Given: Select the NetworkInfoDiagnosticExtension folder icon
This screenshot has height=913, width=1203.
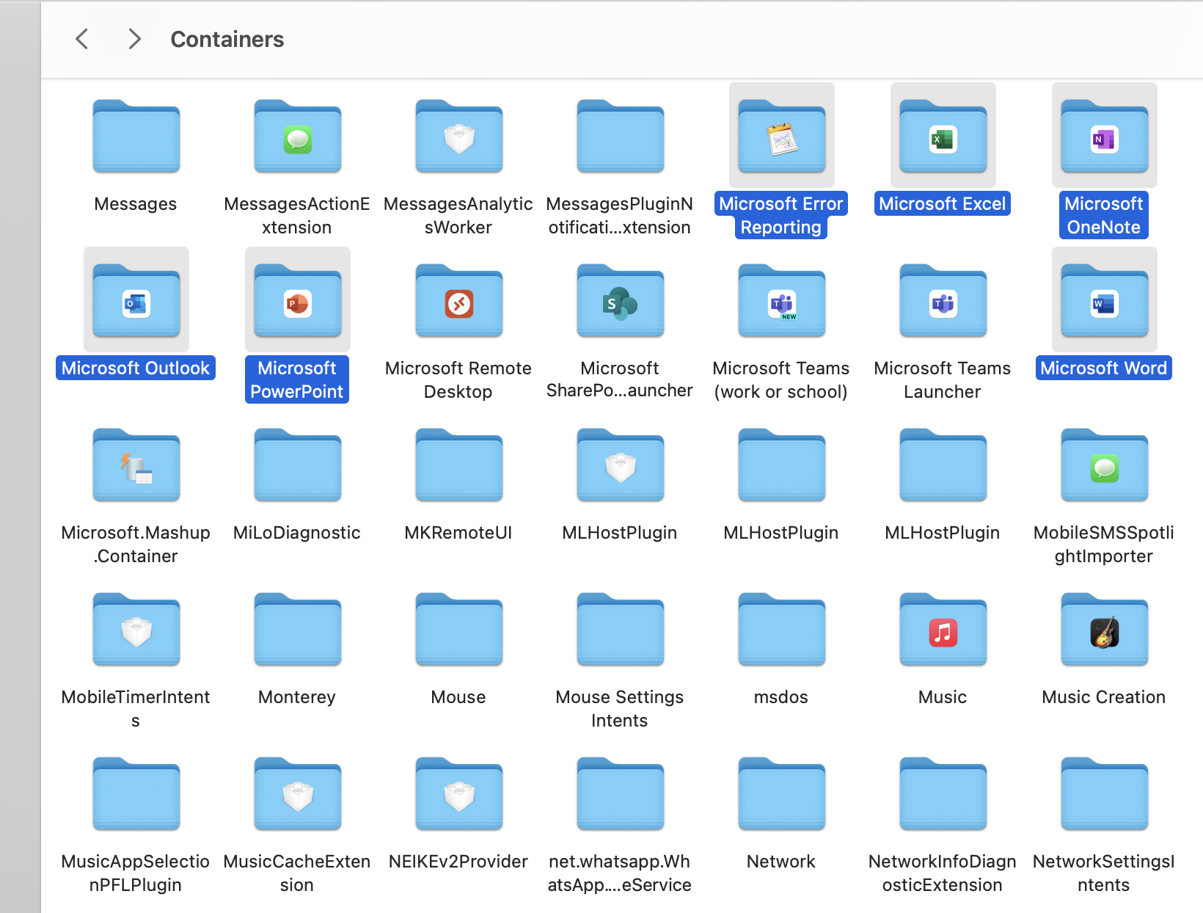Looking at the screenshot, I should click(943, 793).
